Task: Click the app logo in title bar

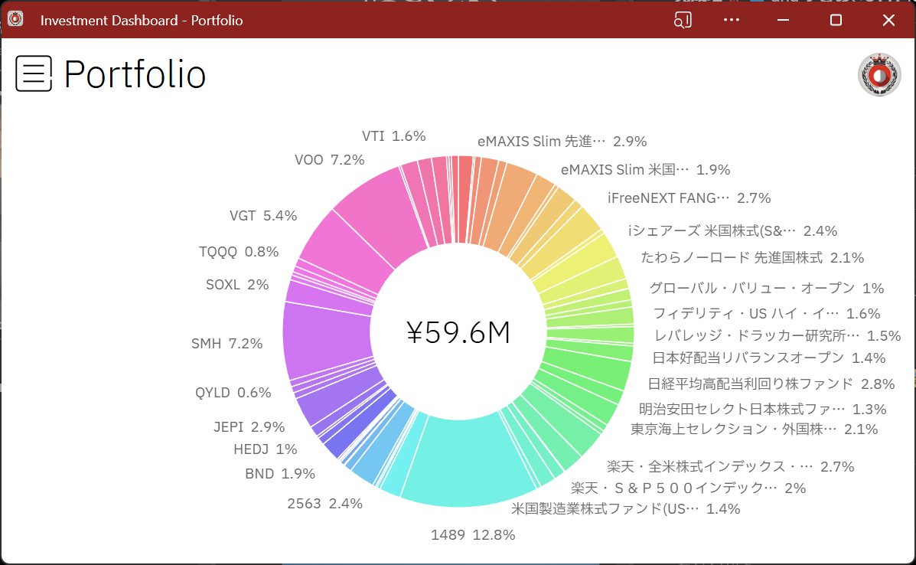Action: click(x=16, y=21)
